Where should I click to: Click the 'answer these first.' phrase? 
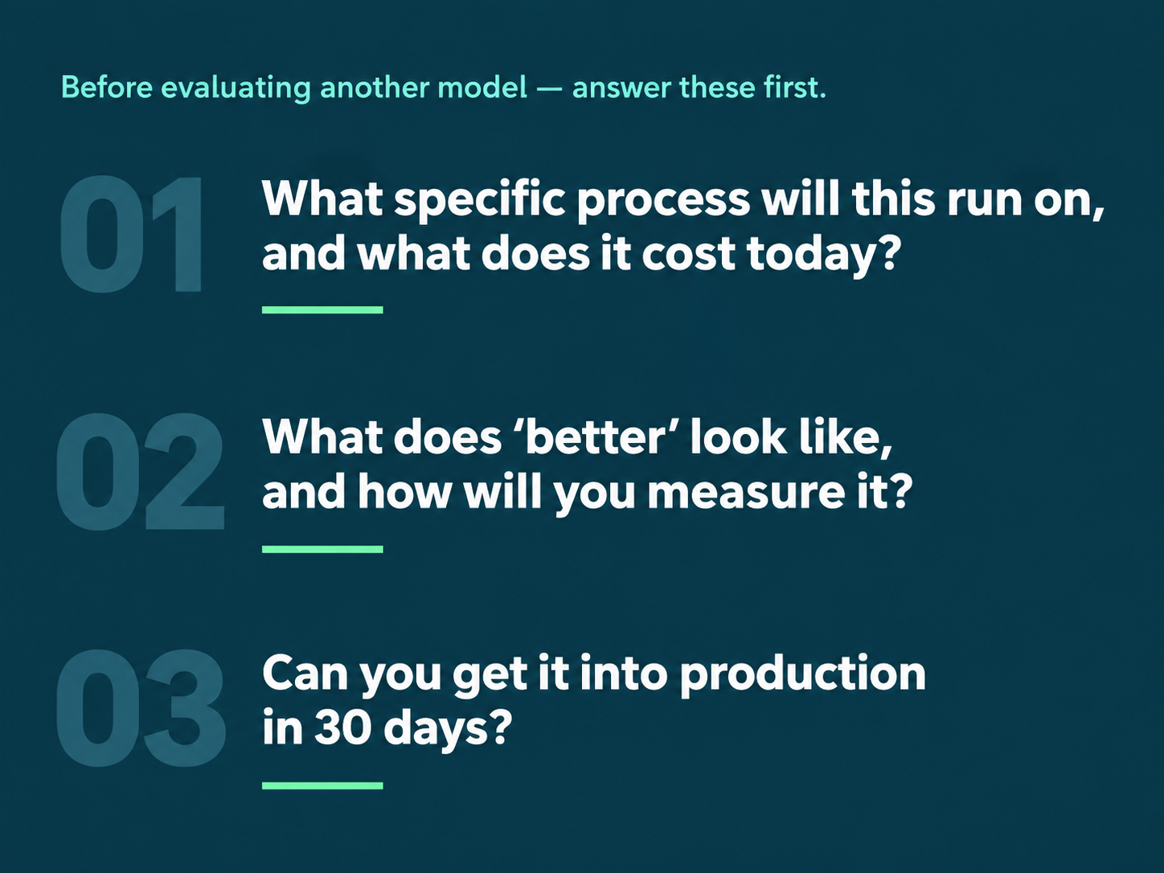[x=699, y=87]
